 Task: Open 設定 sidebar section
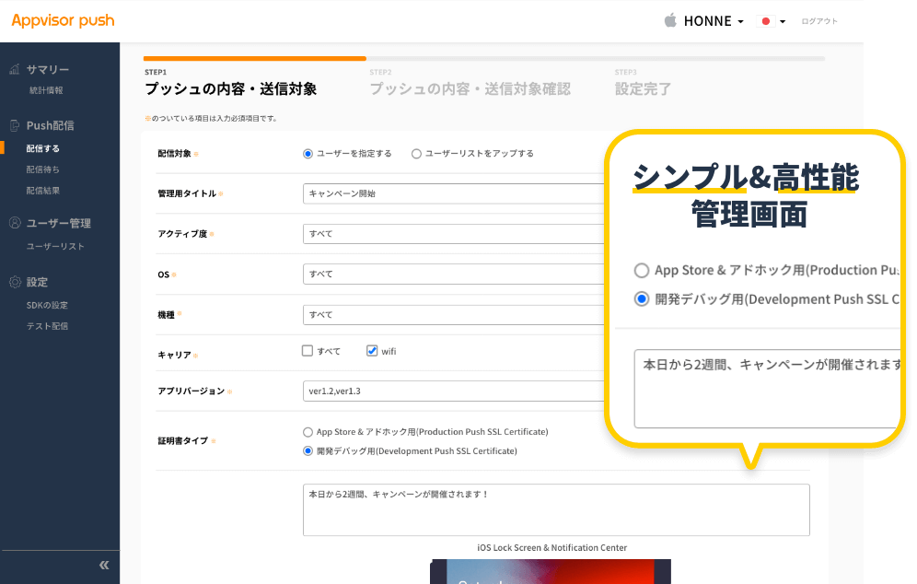tap(37, 282)
